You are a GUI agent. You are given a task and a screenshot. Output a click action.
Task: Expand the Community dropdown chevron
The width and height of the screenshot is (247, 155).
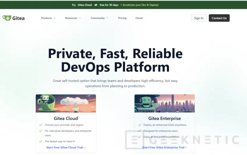point(107,18)
